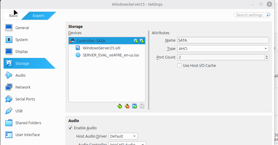
Task: Click the add optical drive icon on SATA controller
Action: click(136, 41)
